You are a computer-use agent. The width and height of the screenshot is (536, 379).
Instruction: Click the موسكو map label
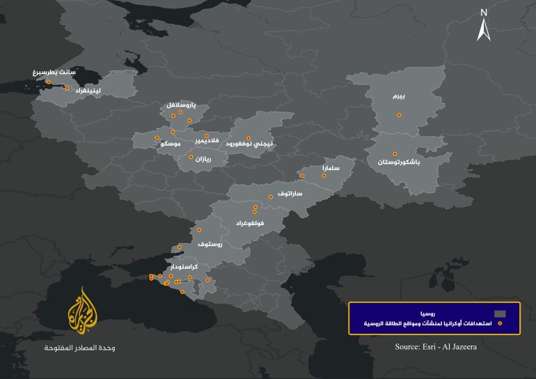(171, 144)
